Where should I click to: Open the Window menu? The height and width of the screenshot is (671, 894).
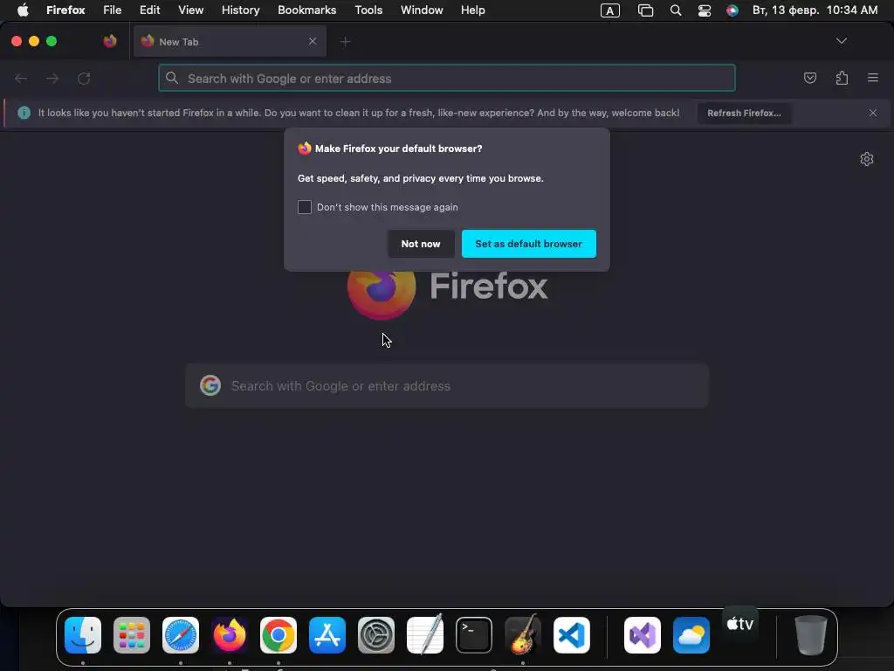(x=422, y=10)
